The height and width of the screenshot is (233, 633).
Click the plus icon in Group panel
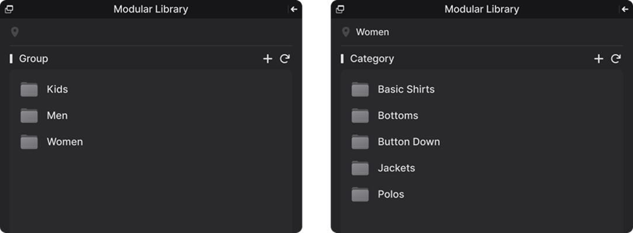pyautogui.click(x=267, y=59)
